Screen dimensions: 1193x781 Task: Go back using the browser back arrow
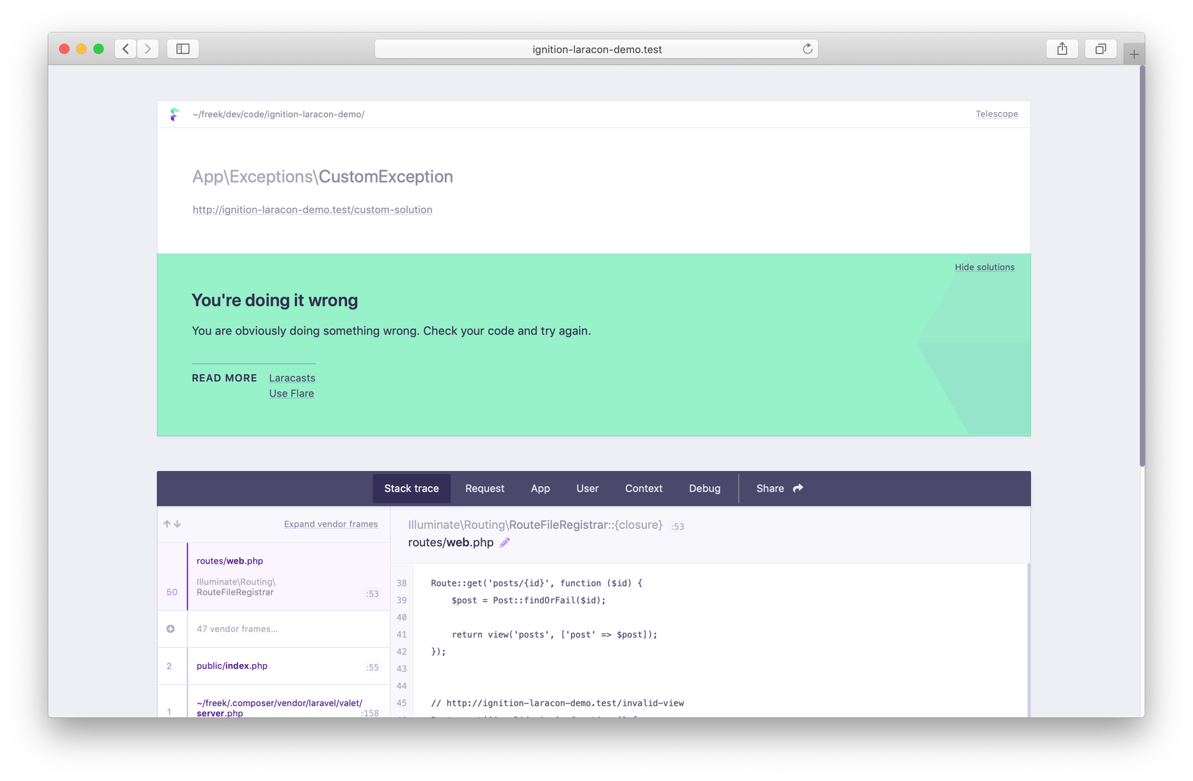125,48
